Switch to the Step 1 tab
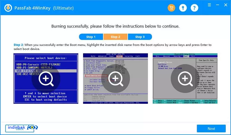 click(x=91, y=37)
